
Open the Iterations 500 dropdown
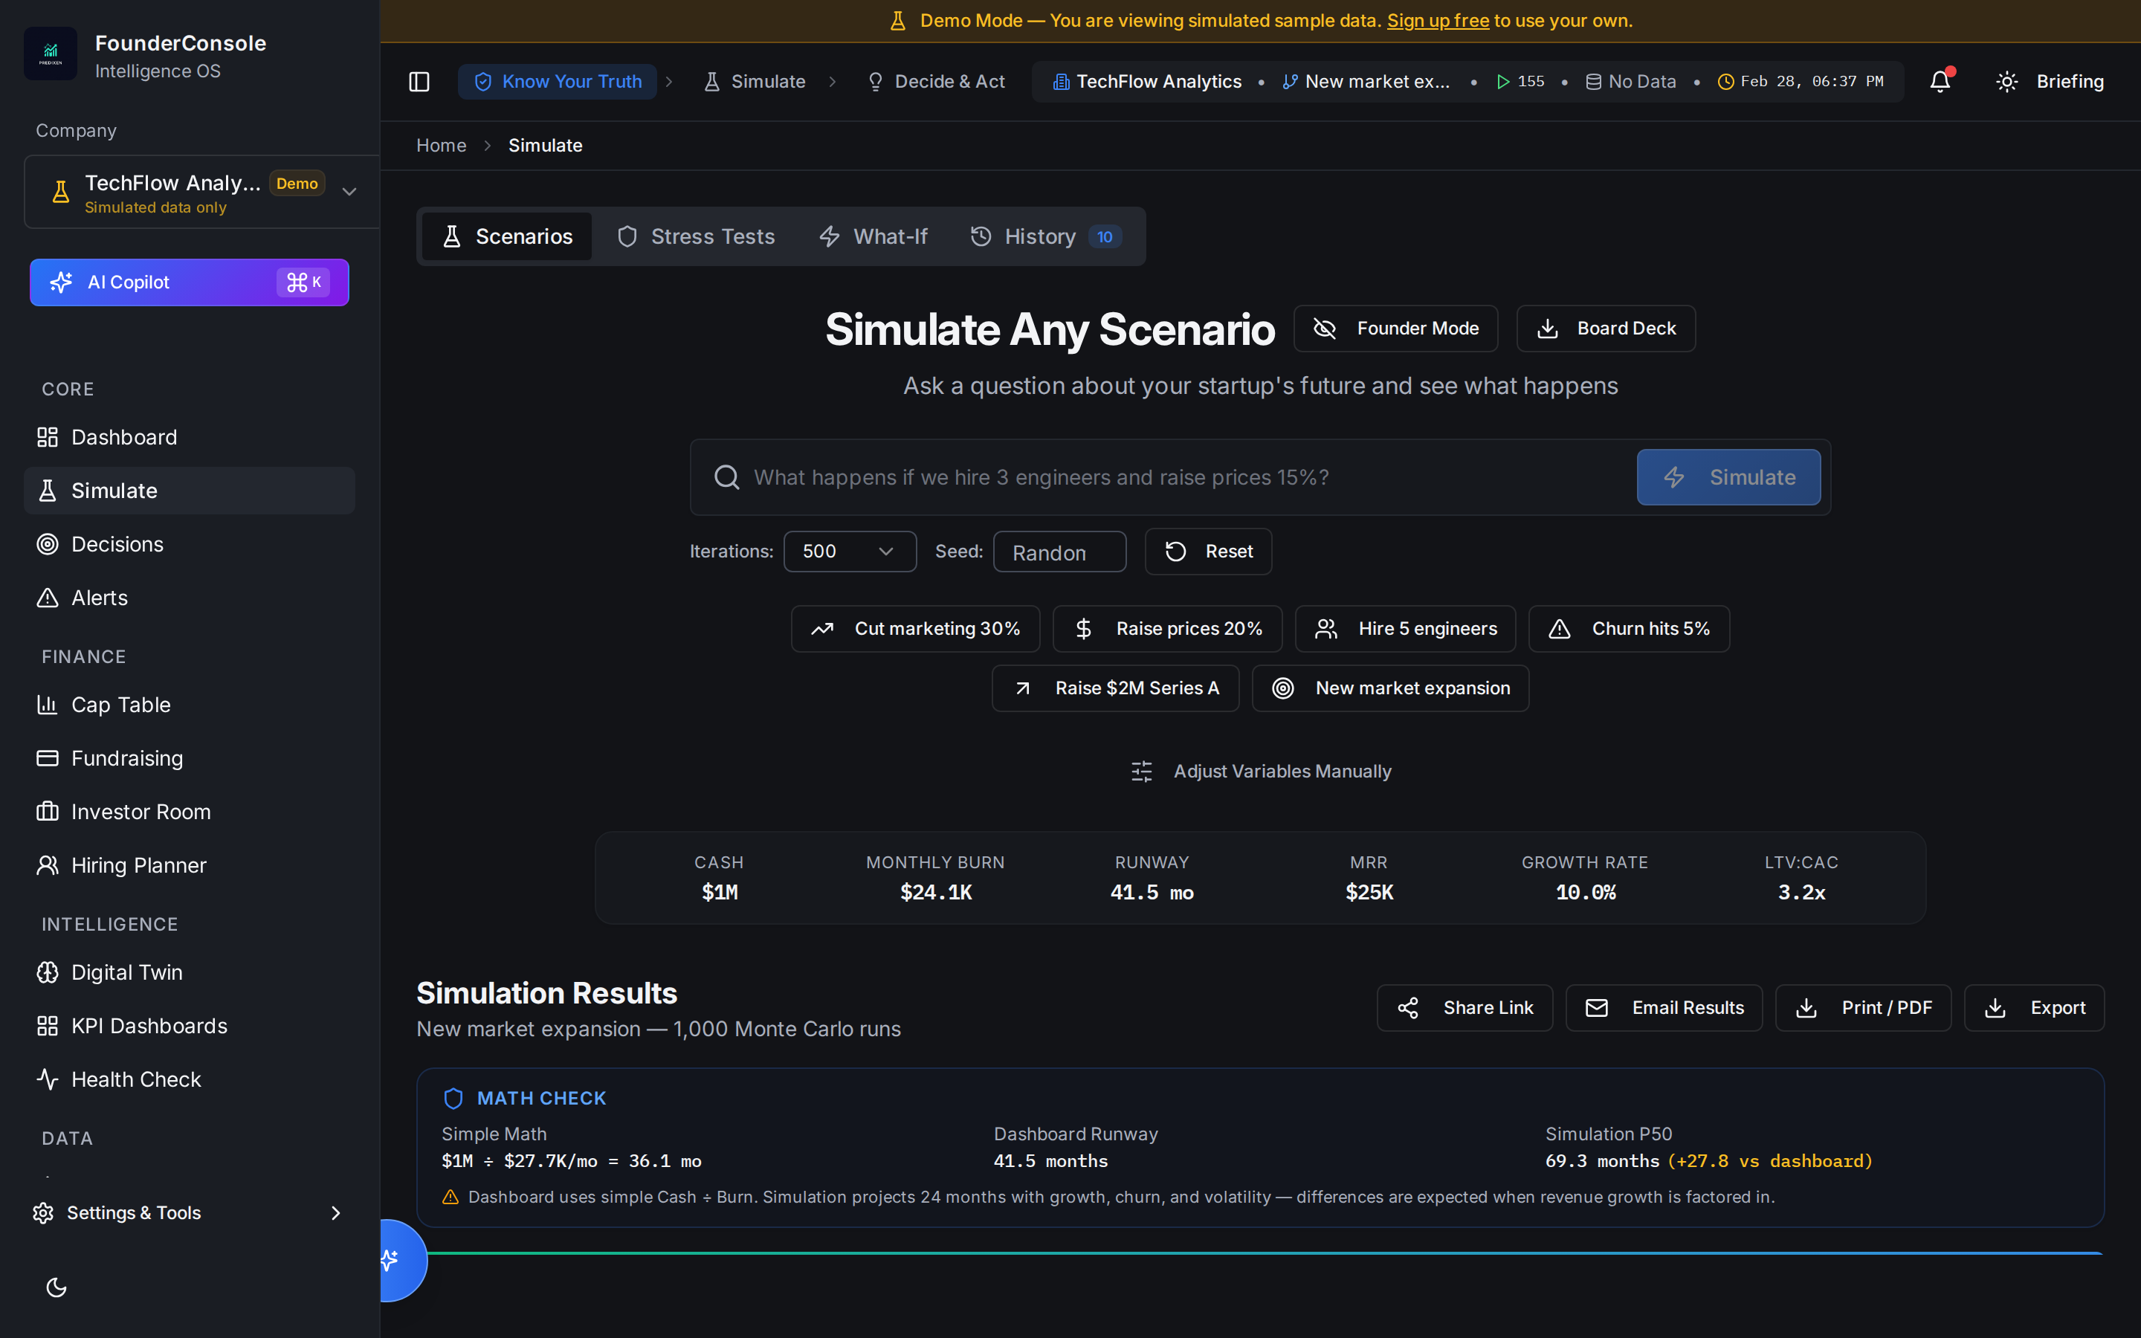coord(849,552)
